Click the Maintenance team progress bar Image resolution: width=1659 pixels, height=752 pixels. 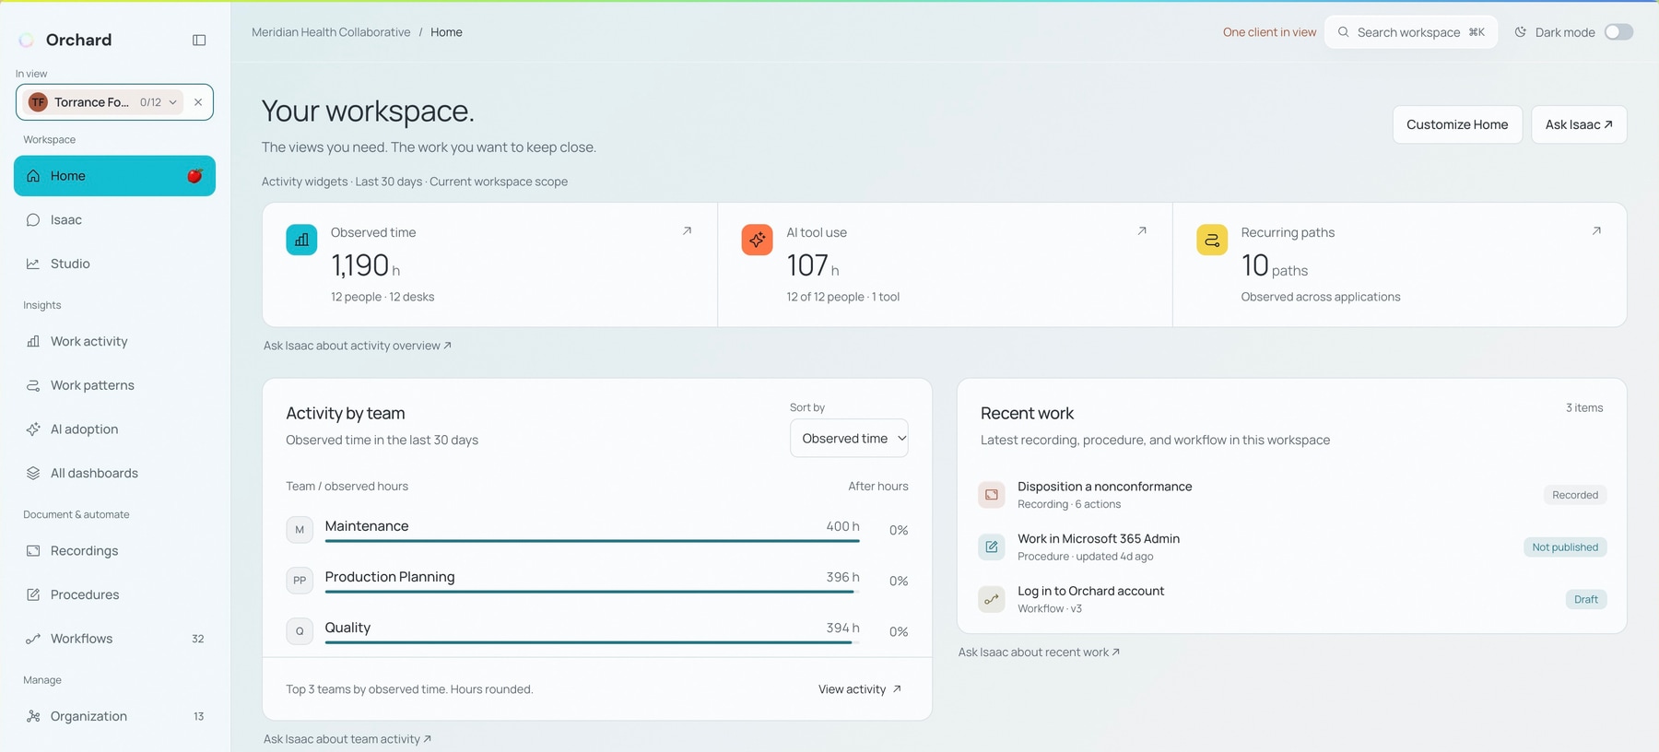pos(593,541)
